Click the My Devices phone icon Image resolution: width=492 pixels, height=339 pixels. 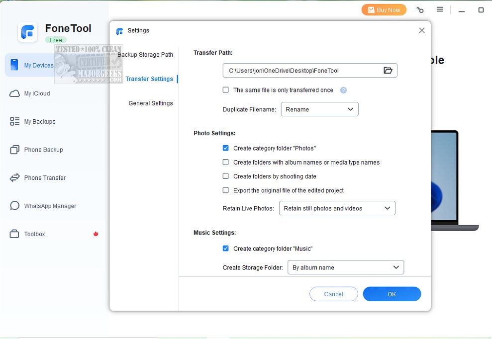14,65
